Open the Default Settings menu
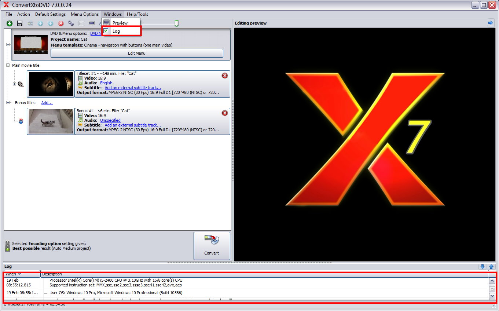Screen dimensions: 499x311 pos(50,14)
